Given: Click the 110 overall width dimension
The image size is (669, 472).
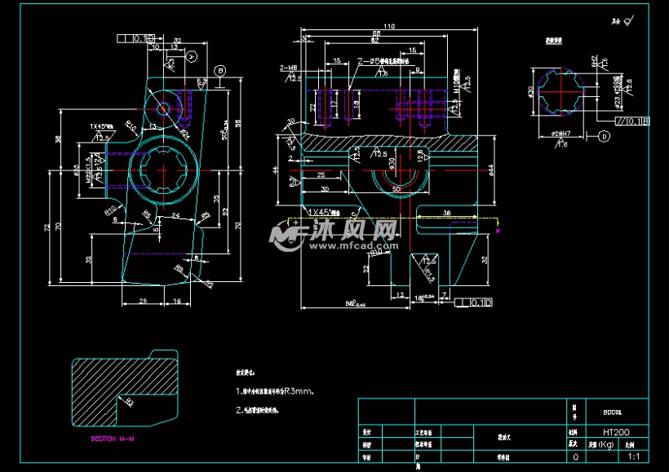Looking at the screenshot, I should click(389, 26).
